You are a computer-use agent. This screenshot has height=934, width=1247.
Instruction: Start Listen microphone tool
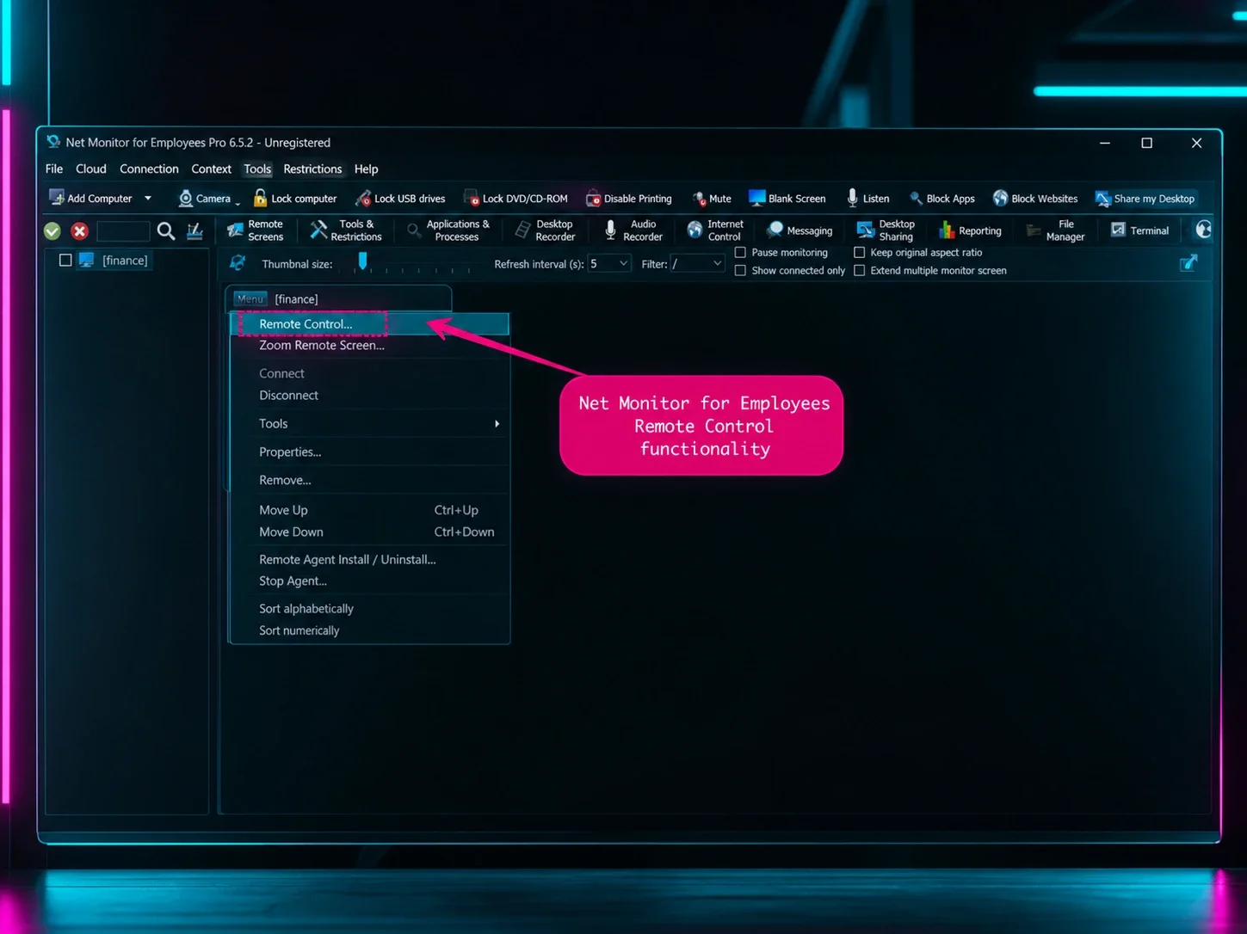coord(867,199)
